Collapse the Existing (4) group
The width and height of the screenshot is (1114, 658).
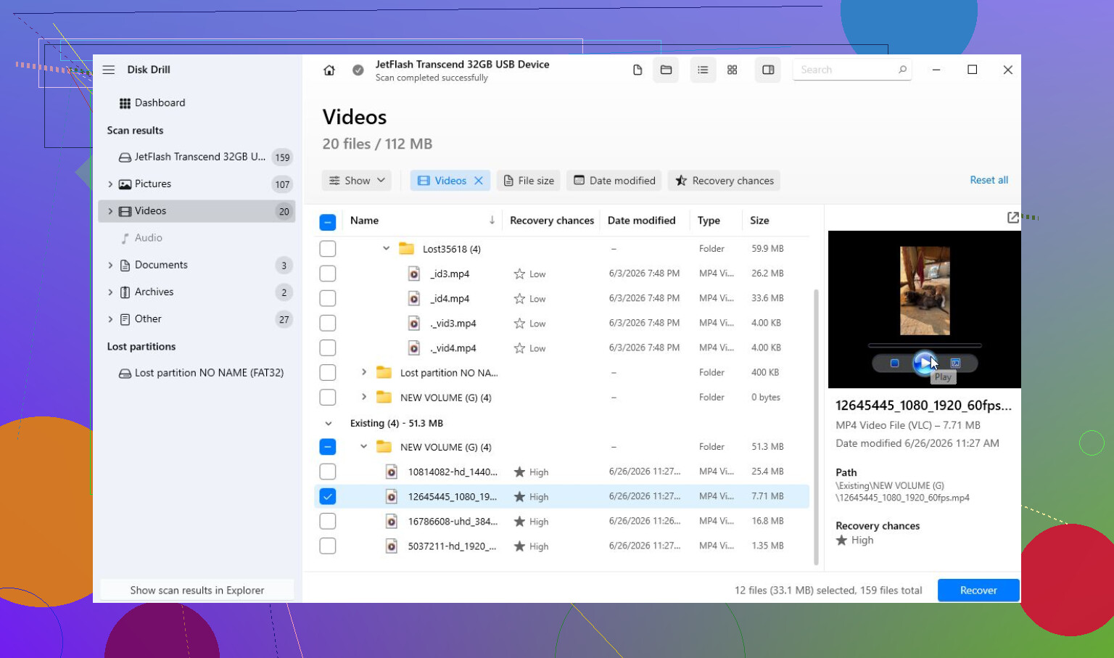coord(329,424)
